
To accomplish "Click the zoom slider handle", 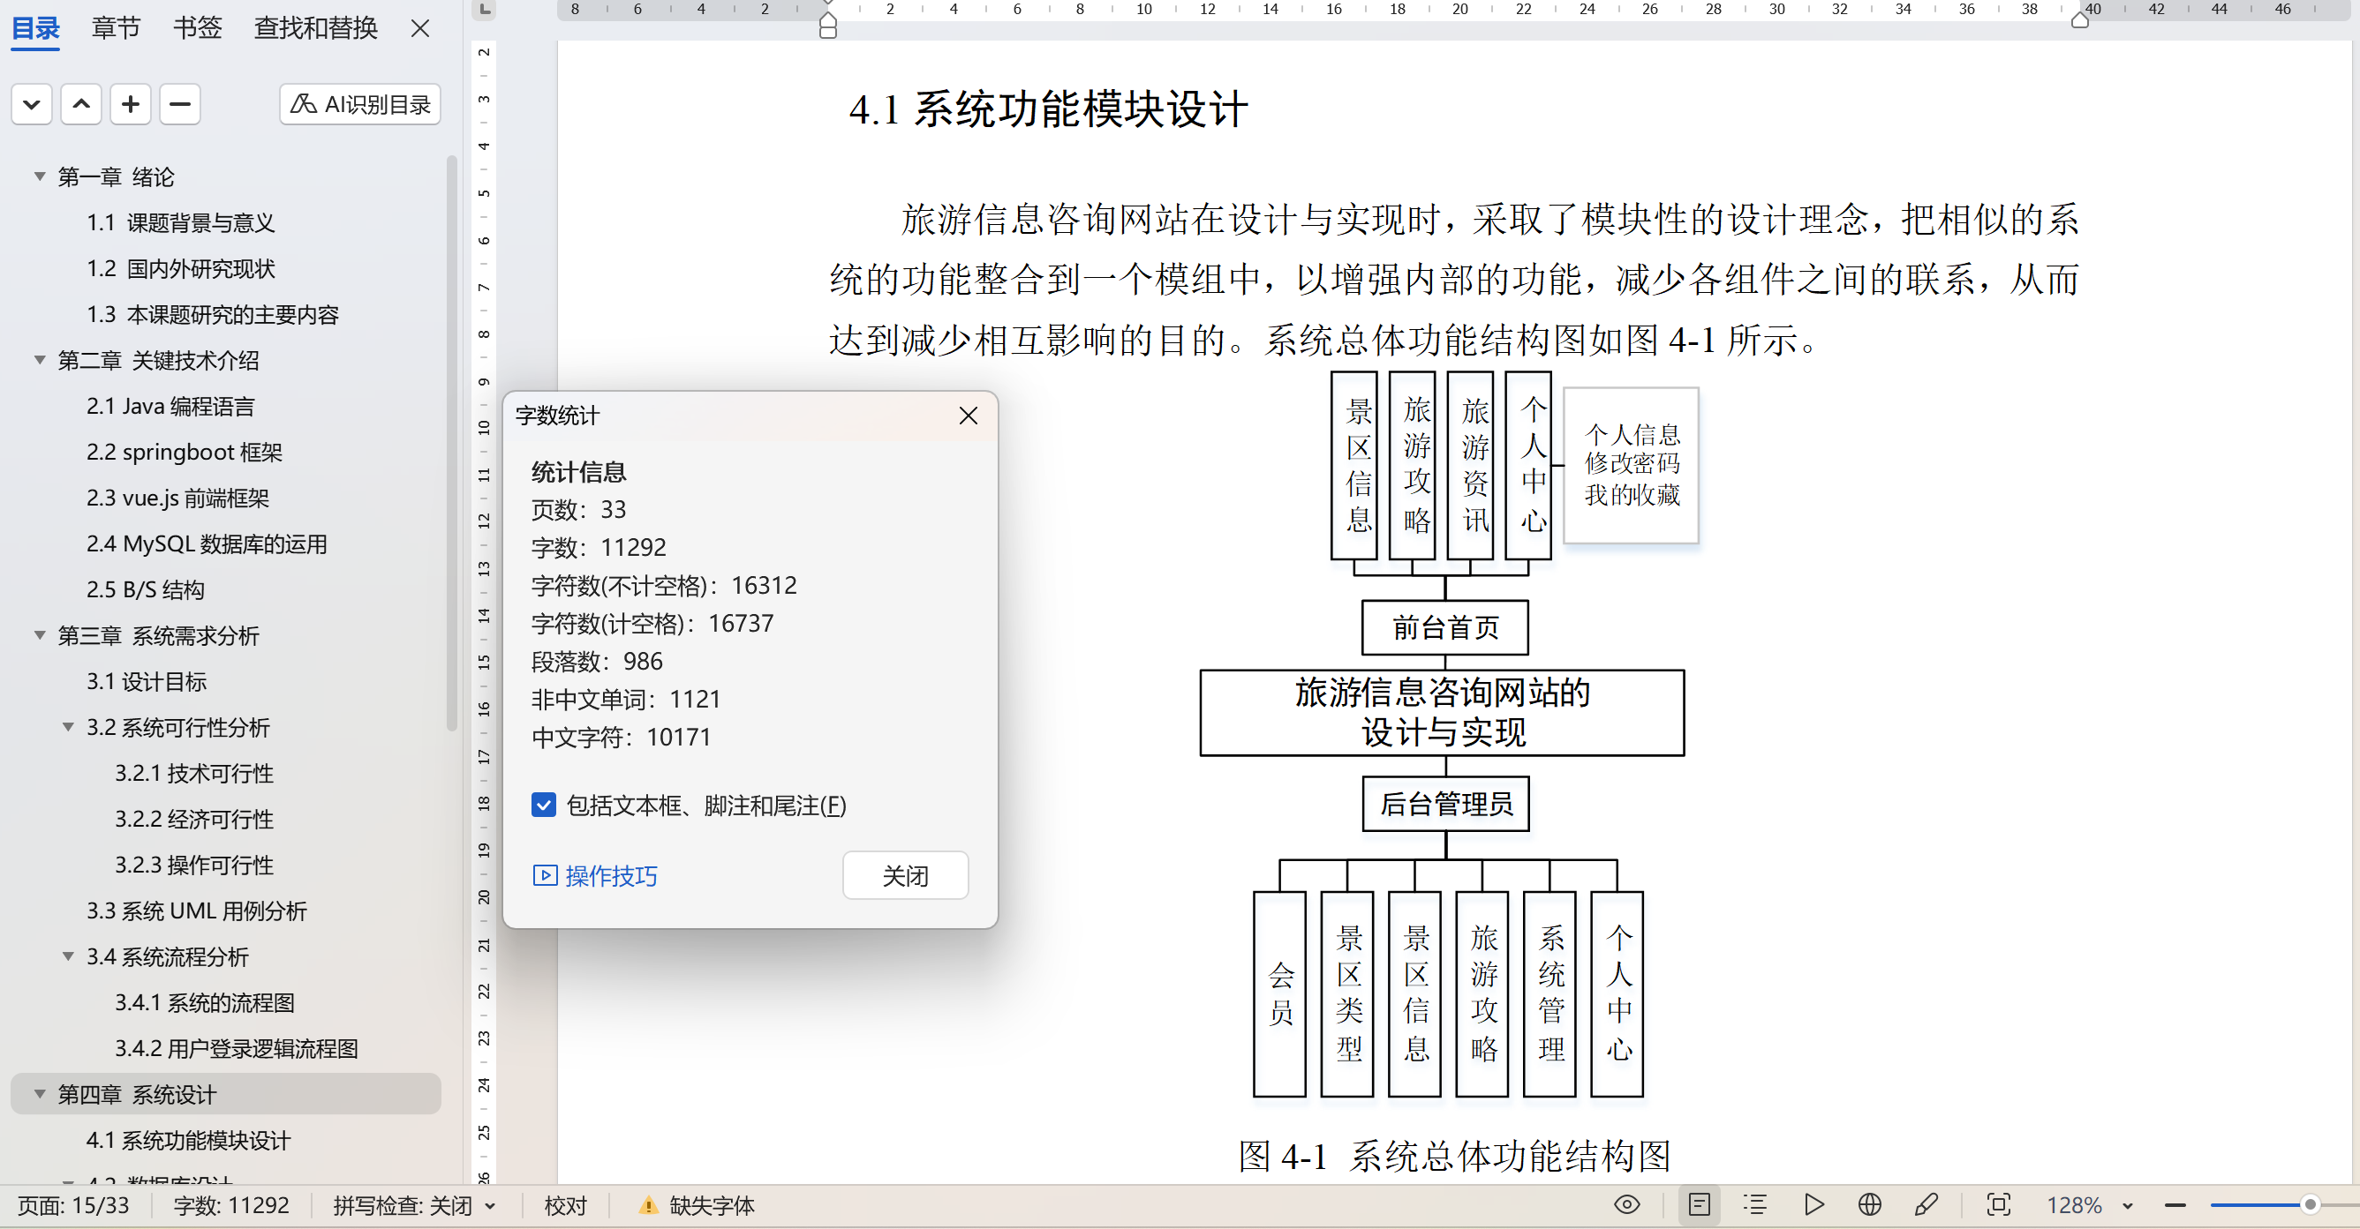I will (2310, 1205).
